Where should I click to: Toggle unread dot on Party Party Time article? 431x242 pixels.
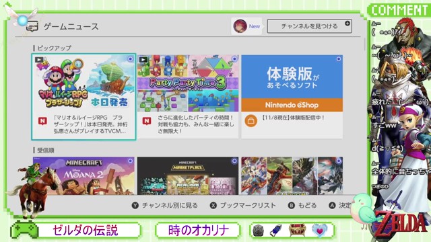click(234, 59)
